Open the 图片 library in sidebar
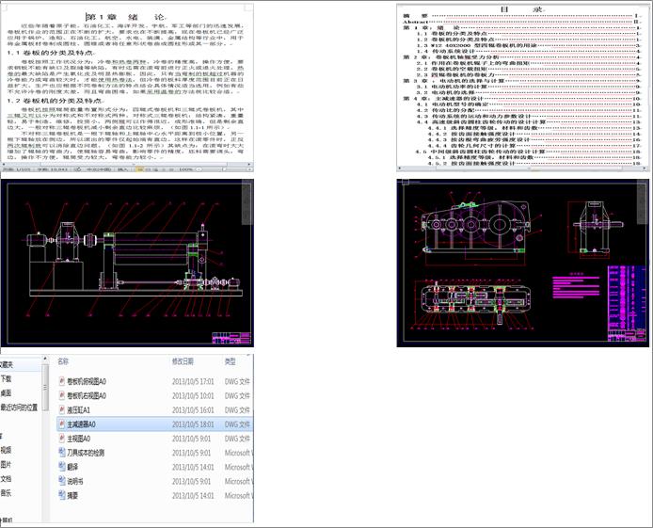Image resolution: width=653 pixels, height=528 pixels. 6,464
